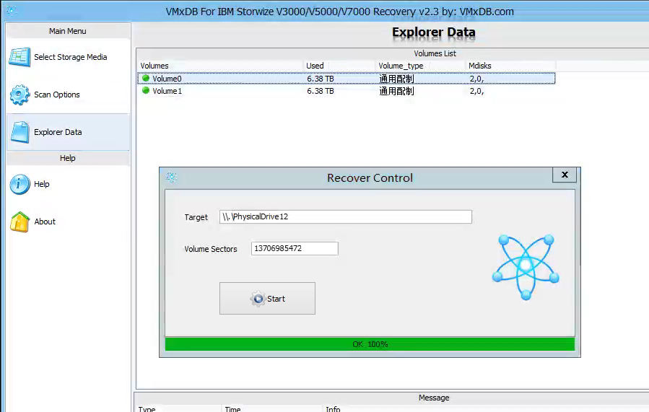
Task: Click the About house icon
Action: [x=20, y=222]
